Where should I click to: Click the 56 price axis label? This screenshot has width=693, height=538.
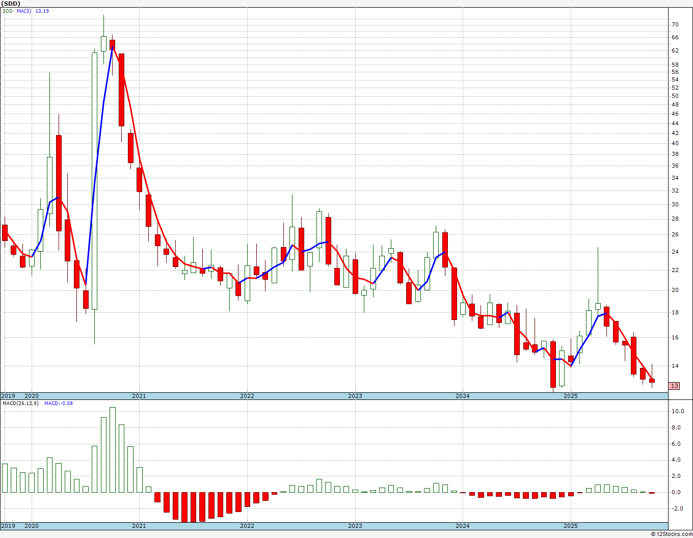[x=675, y=72]
